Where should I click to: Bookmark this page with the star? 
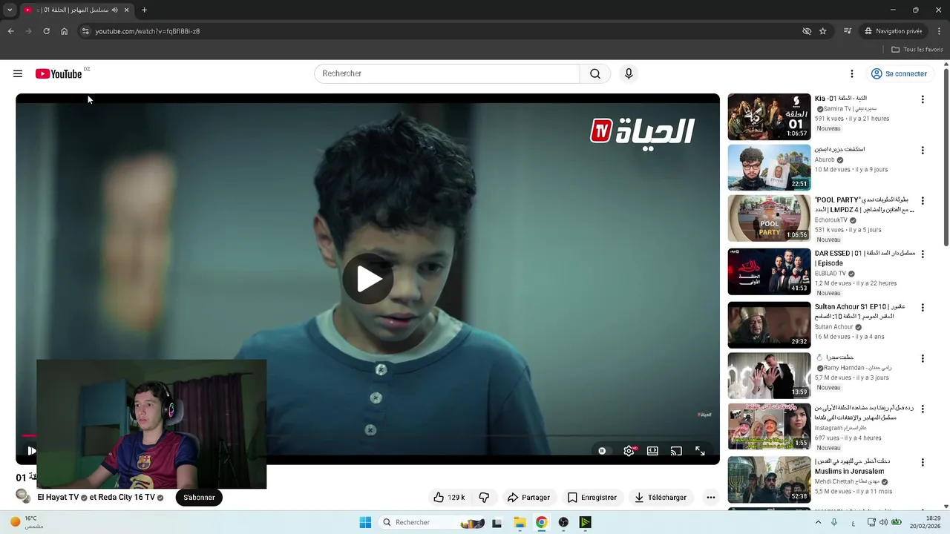tap(822, 31)
